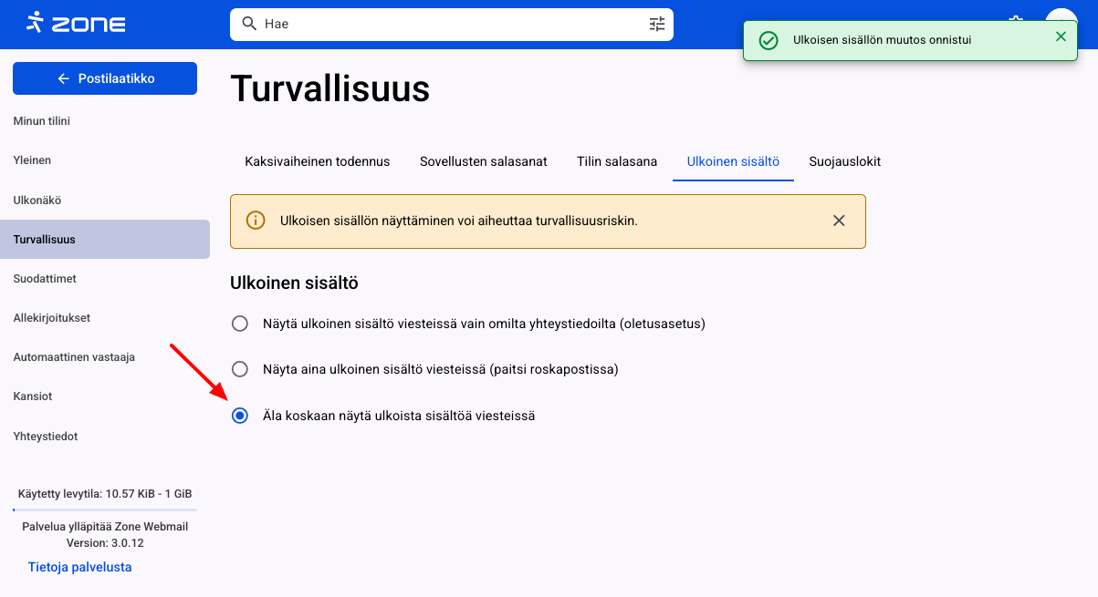This screenshot has height=597, width=1098.
Task: Select never show external content option
Action: point(240,416)
